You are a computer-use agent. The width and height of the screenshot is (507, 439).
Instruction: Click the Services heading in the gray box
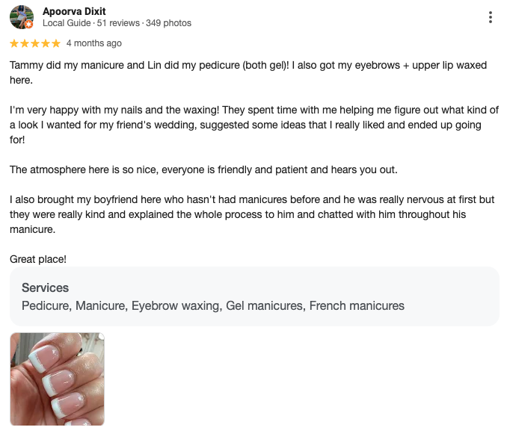(x=46, y=288)
